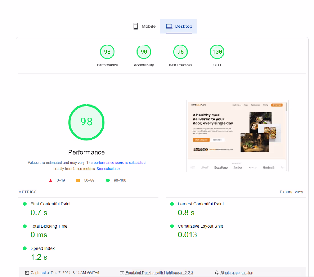Image resolution: width=314 pixels, height=277 pixels.
Task: Click the Performance label under gauge 98
Action: (x=107, y=65)
